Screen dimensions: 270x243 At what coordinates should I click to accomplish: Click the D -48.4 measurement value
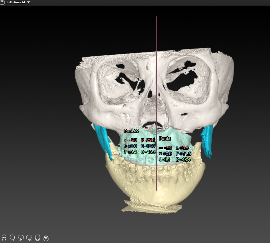(183, 160)
